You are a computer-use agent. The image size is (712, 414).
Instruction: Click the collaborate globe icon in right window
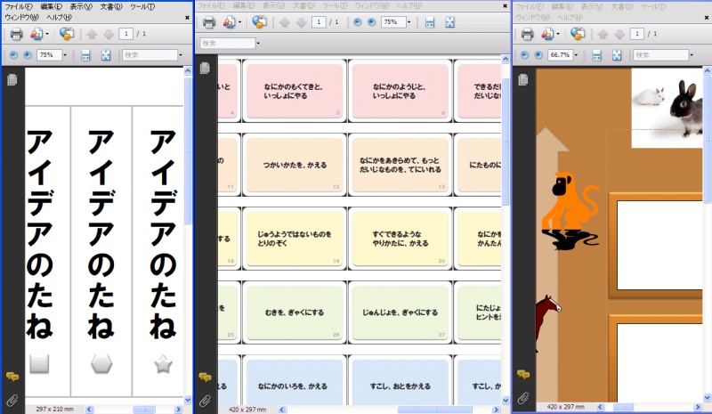coord(578,33)
